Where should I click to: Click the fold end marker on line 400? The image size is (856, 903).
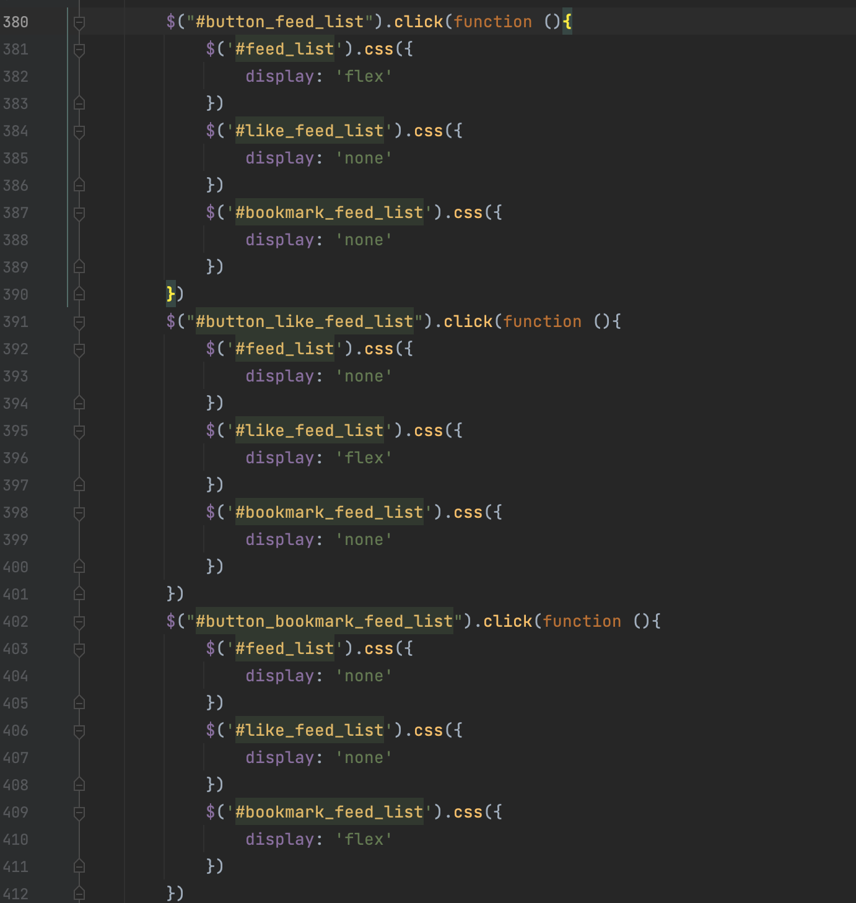[x=79, y=567]
